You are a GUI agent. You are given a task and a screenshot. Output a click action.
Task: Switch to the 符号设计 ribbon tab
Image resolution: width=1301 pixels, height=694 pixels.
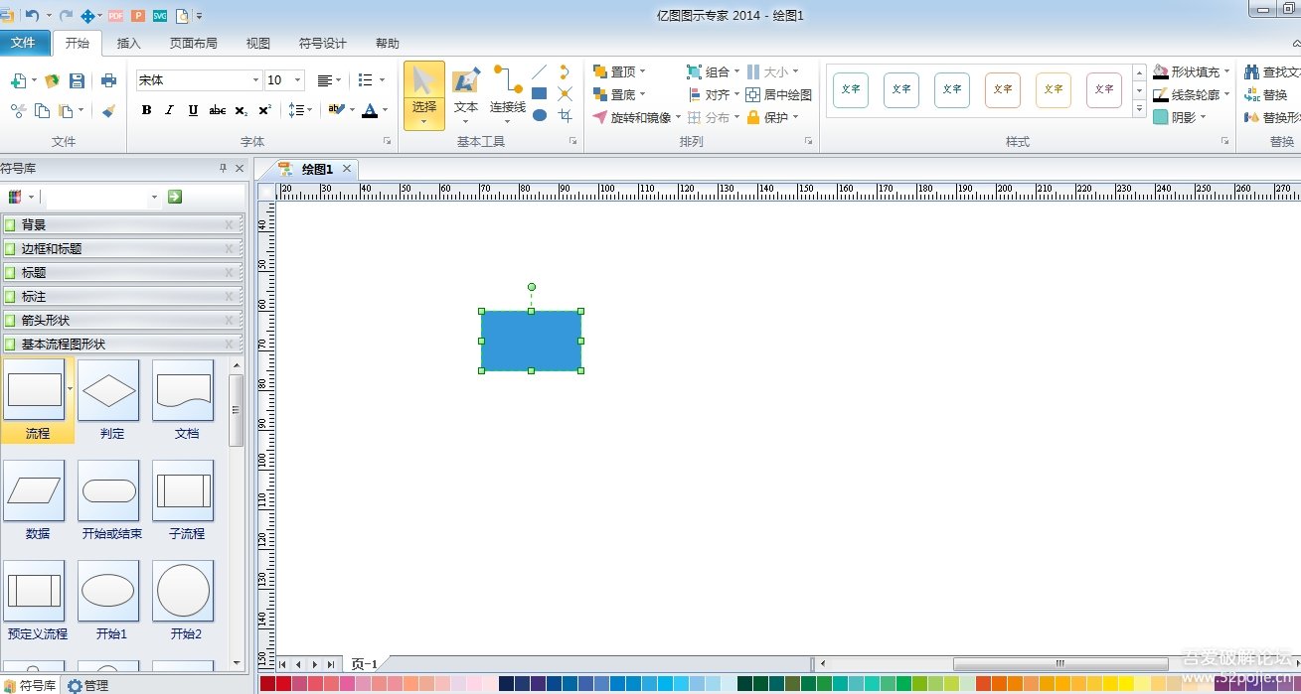[x=323, y=44]
